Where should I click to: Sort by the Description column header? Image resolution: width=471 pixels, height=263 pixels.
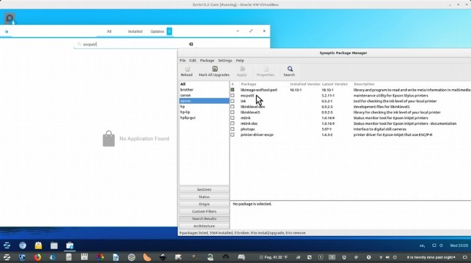[x=364, y=84]
